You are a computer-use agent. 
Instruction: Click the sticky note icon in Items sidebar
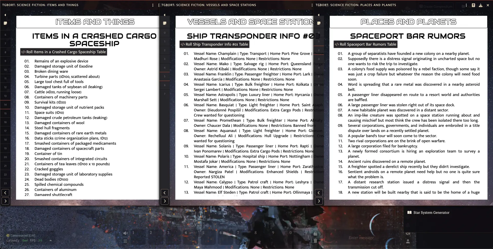[x=5, y=23]
